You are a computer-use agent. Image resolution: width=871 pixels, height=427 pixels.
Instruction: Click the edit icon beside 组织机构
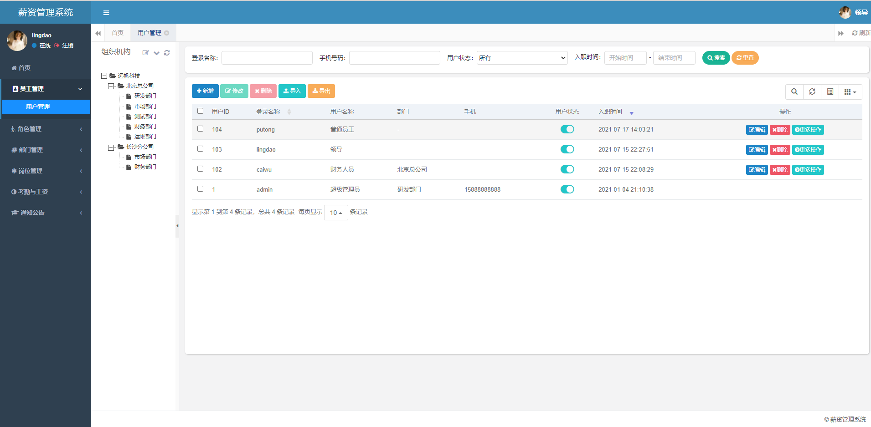(x=146, y=53)
